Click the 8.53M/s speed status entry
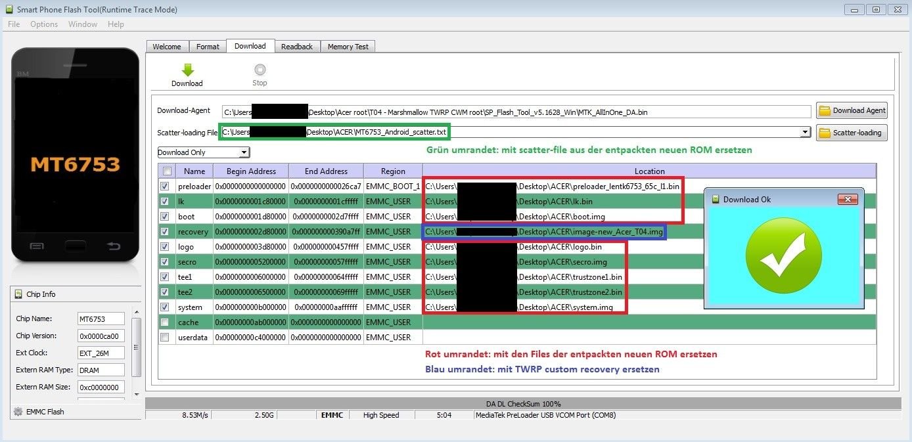 (x=195, y=415)
